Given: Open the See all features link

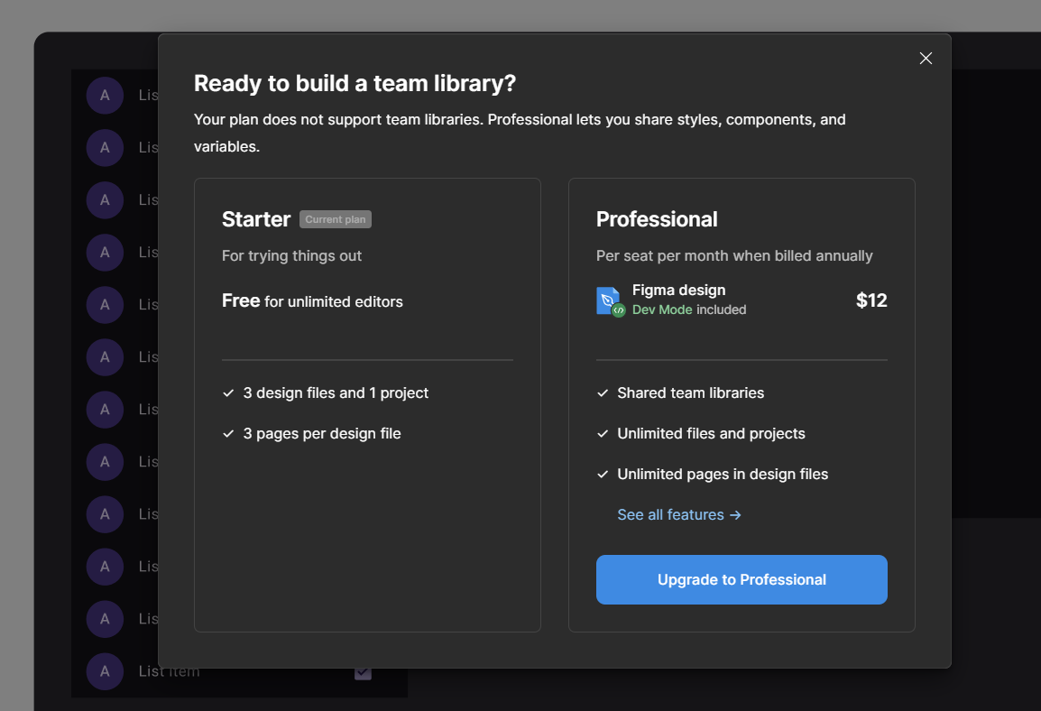Looking at the screenshot, I should [678, 514].
